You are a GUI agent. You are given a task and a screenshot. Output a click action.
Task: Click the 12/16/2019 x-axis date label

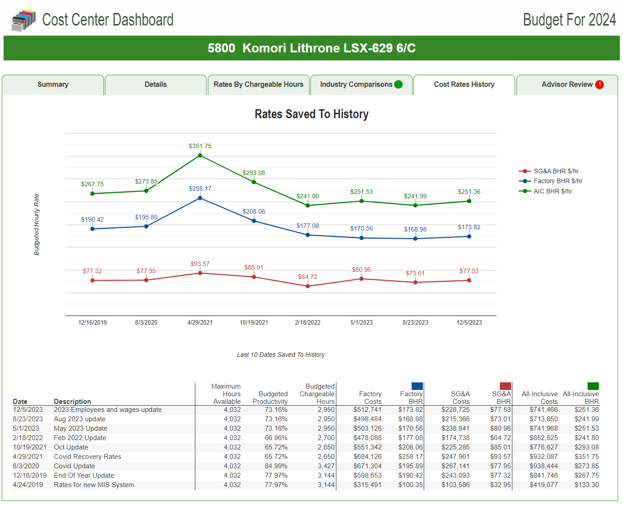[92, 322]
